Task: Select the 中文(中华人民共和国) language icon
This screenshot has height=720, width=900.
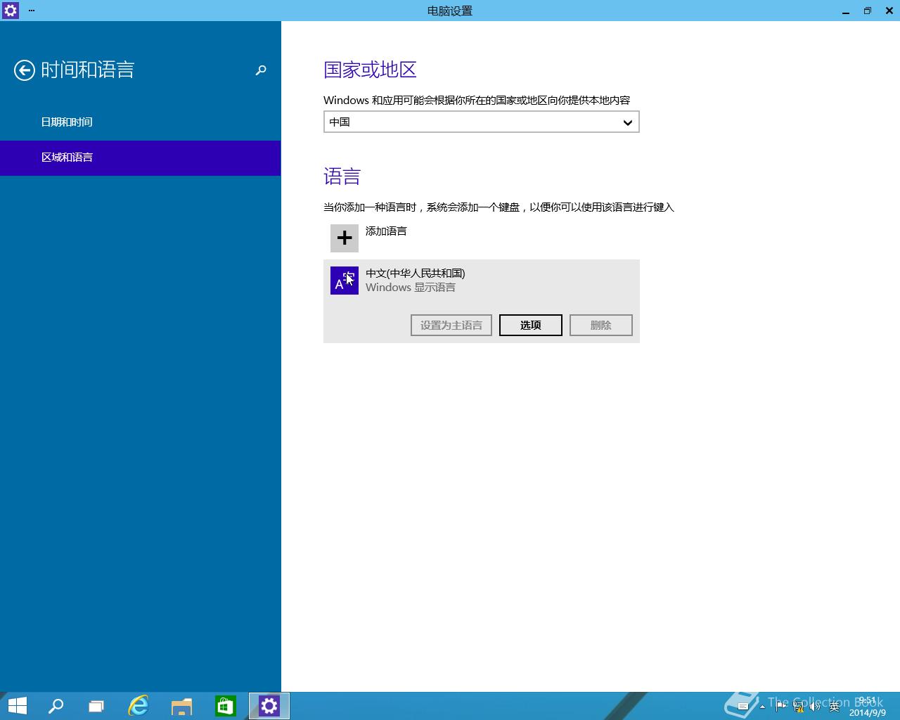Action: tap(345, 281)
